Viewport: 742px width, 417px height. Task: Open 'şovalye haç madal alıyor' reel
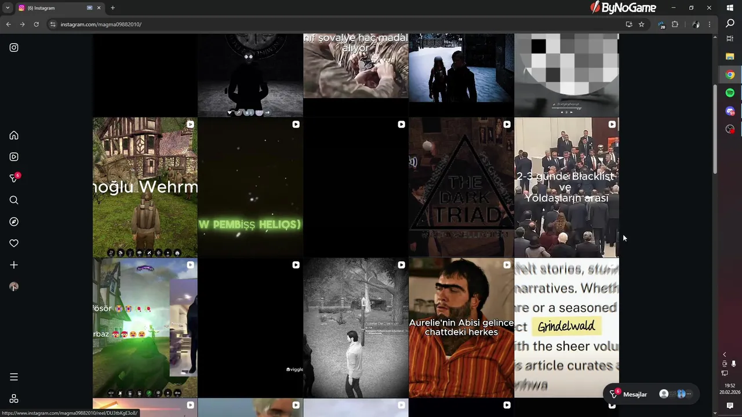355,75
